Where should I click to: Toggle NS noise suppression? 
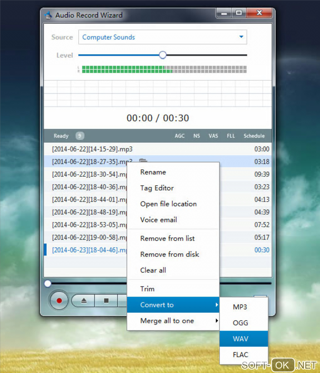[x=196, y=136]
